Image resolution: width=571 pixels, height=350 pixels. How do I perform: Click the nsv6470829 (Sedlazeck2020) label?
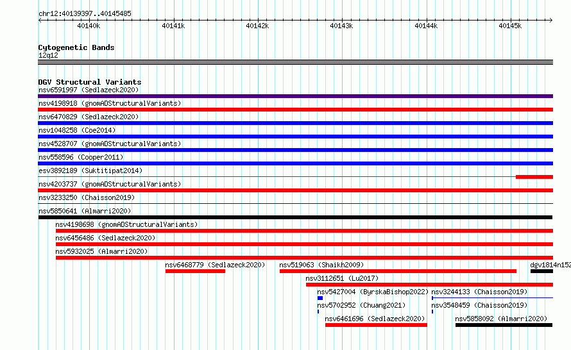[x=89, y=117]
